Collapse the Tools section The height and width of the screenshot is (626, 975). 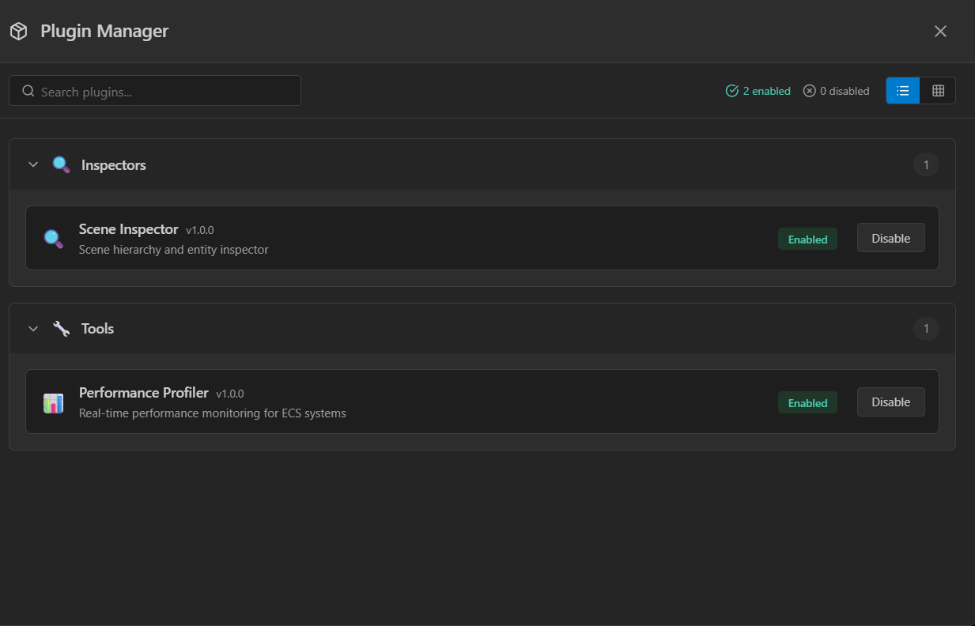(x=33, y=328)
